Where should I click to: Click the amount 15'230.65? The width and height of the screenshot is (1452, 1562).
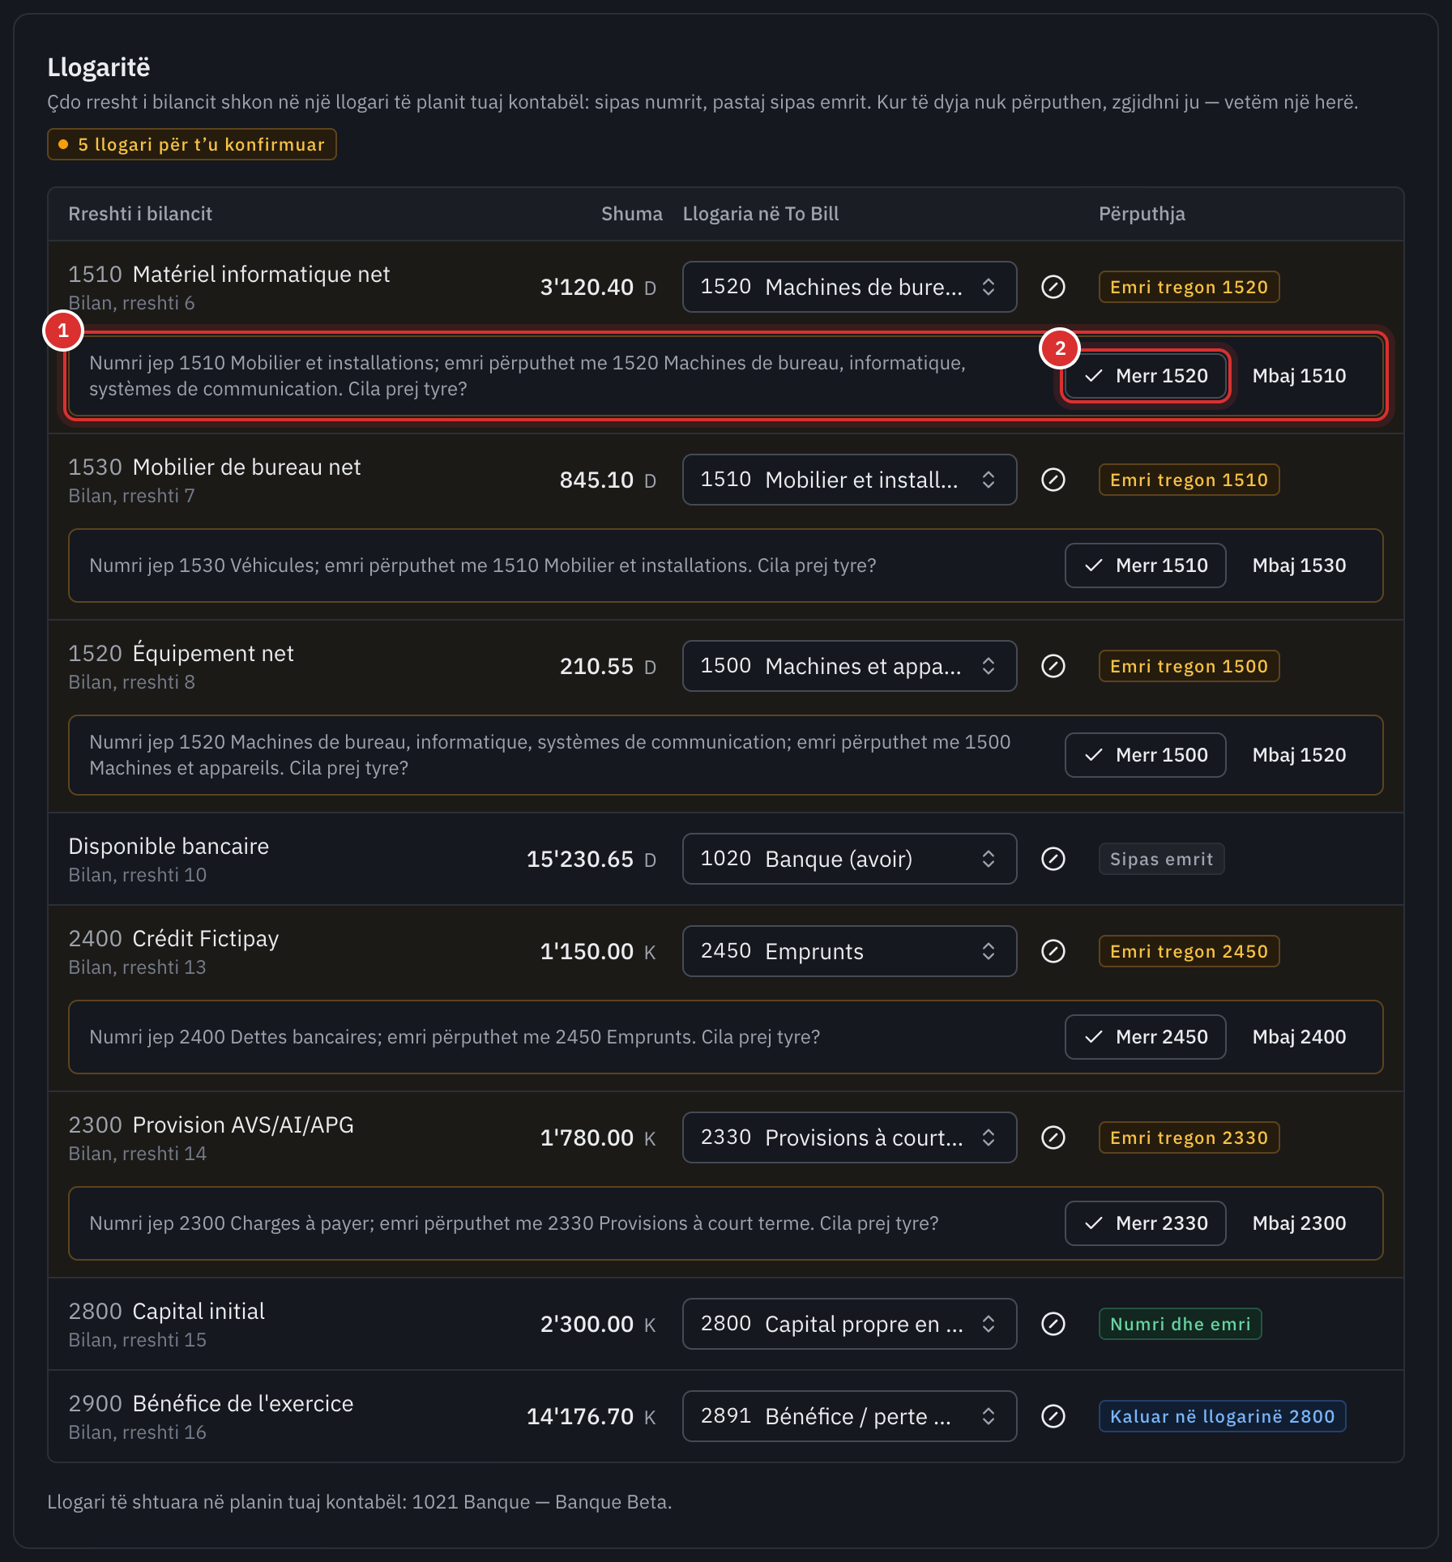(580, 859)
